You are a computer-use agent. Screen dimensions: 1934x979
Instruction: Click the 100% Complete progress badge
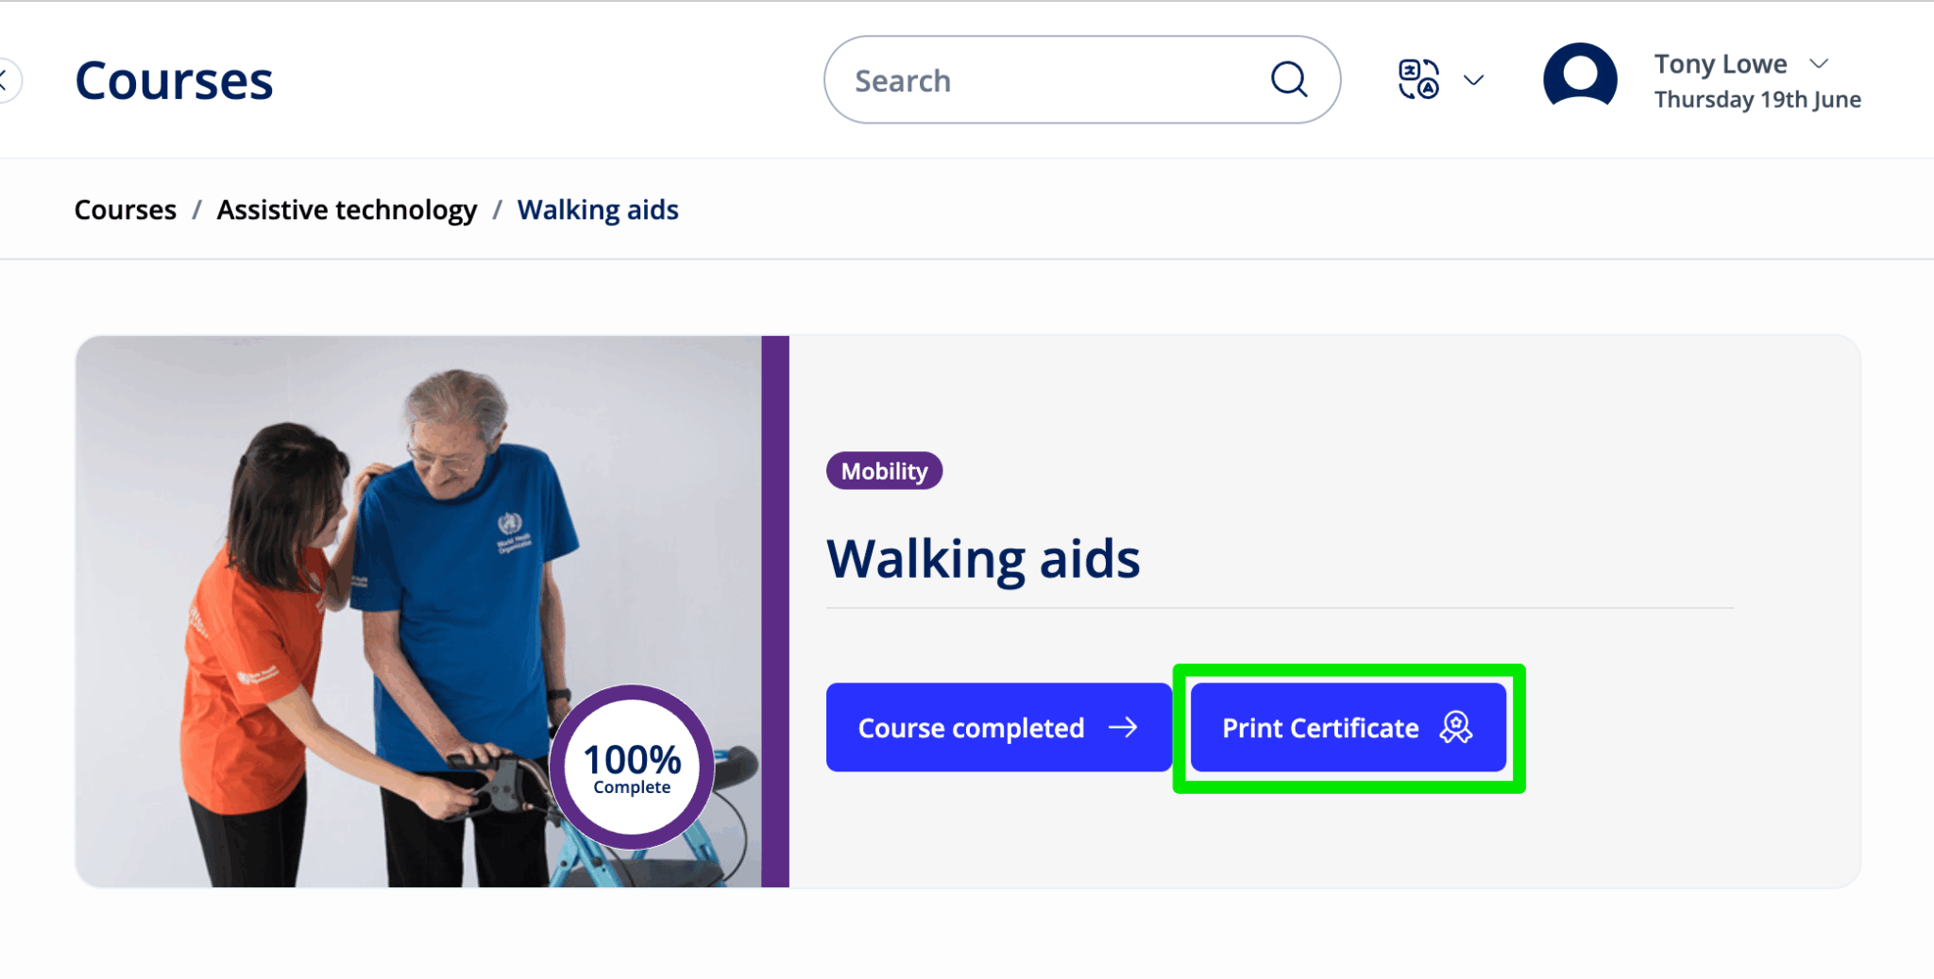tap(630, 767)
